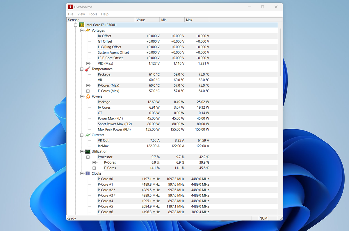Open the Tools menu
This screenshot has width=349, height=231.
tap(93, 14)
